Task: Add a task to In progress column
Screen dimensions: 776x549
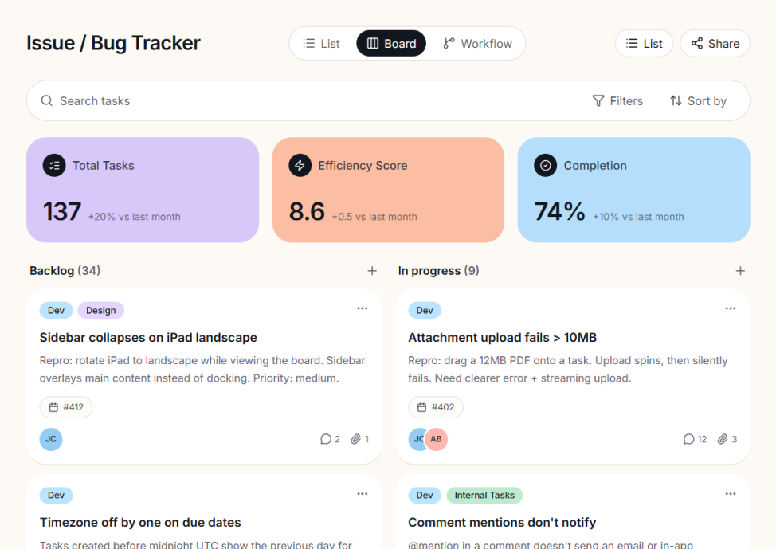Action: tap(740, 271)
